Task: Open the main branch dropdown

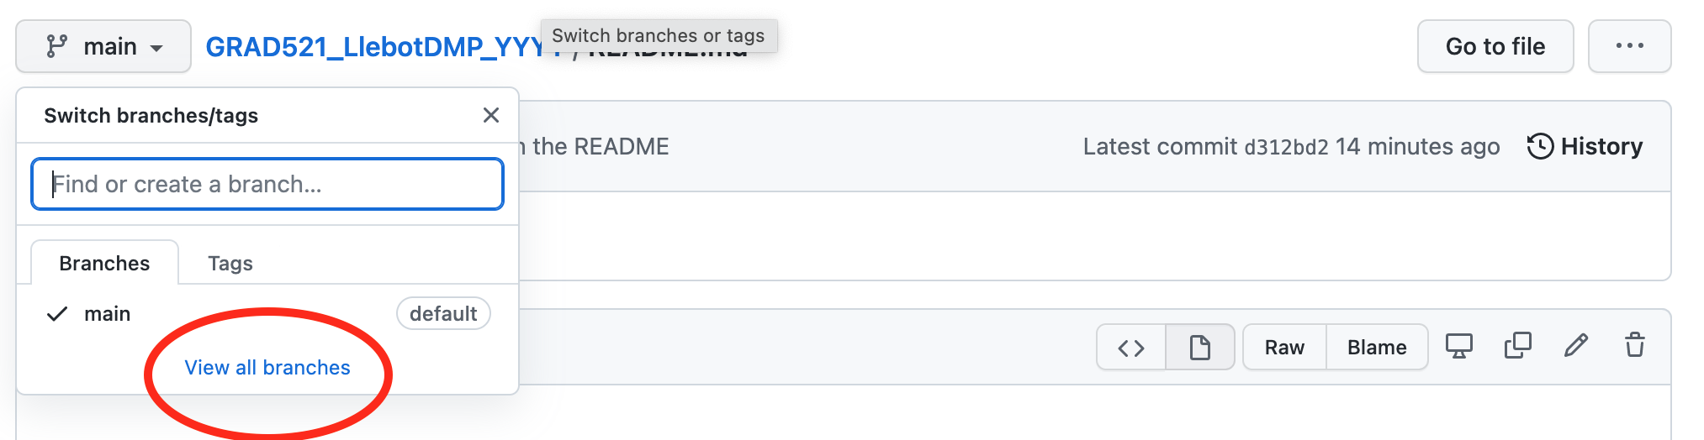Action: 103,46
